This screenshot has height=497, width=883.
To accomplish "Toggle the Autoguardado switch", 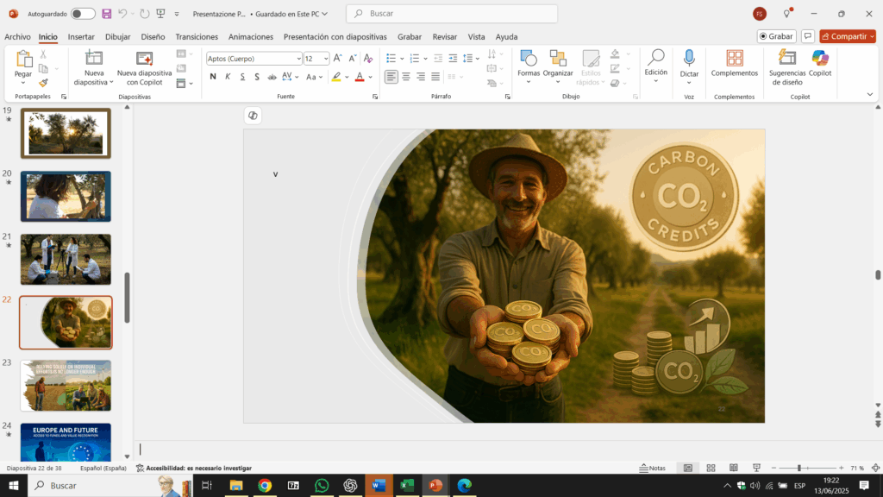I will (x=83, y=14).
